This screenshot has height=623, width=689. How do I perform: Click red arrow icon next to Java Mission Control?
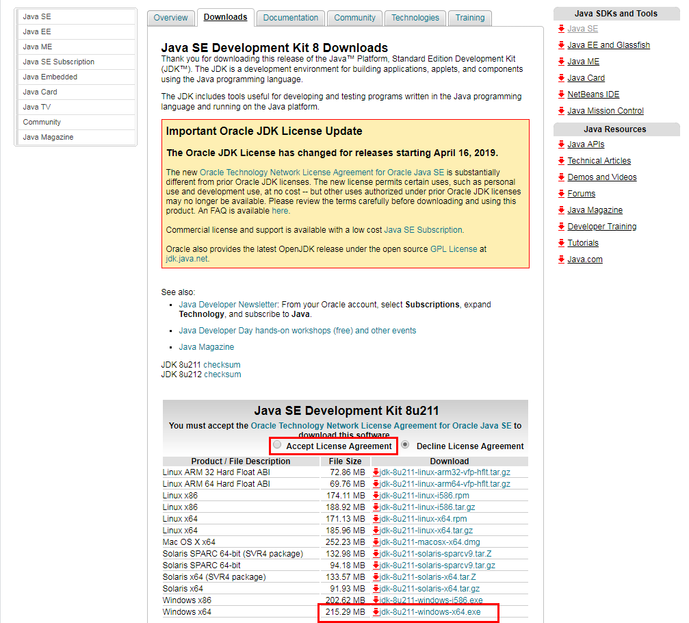tap(561, 111)
